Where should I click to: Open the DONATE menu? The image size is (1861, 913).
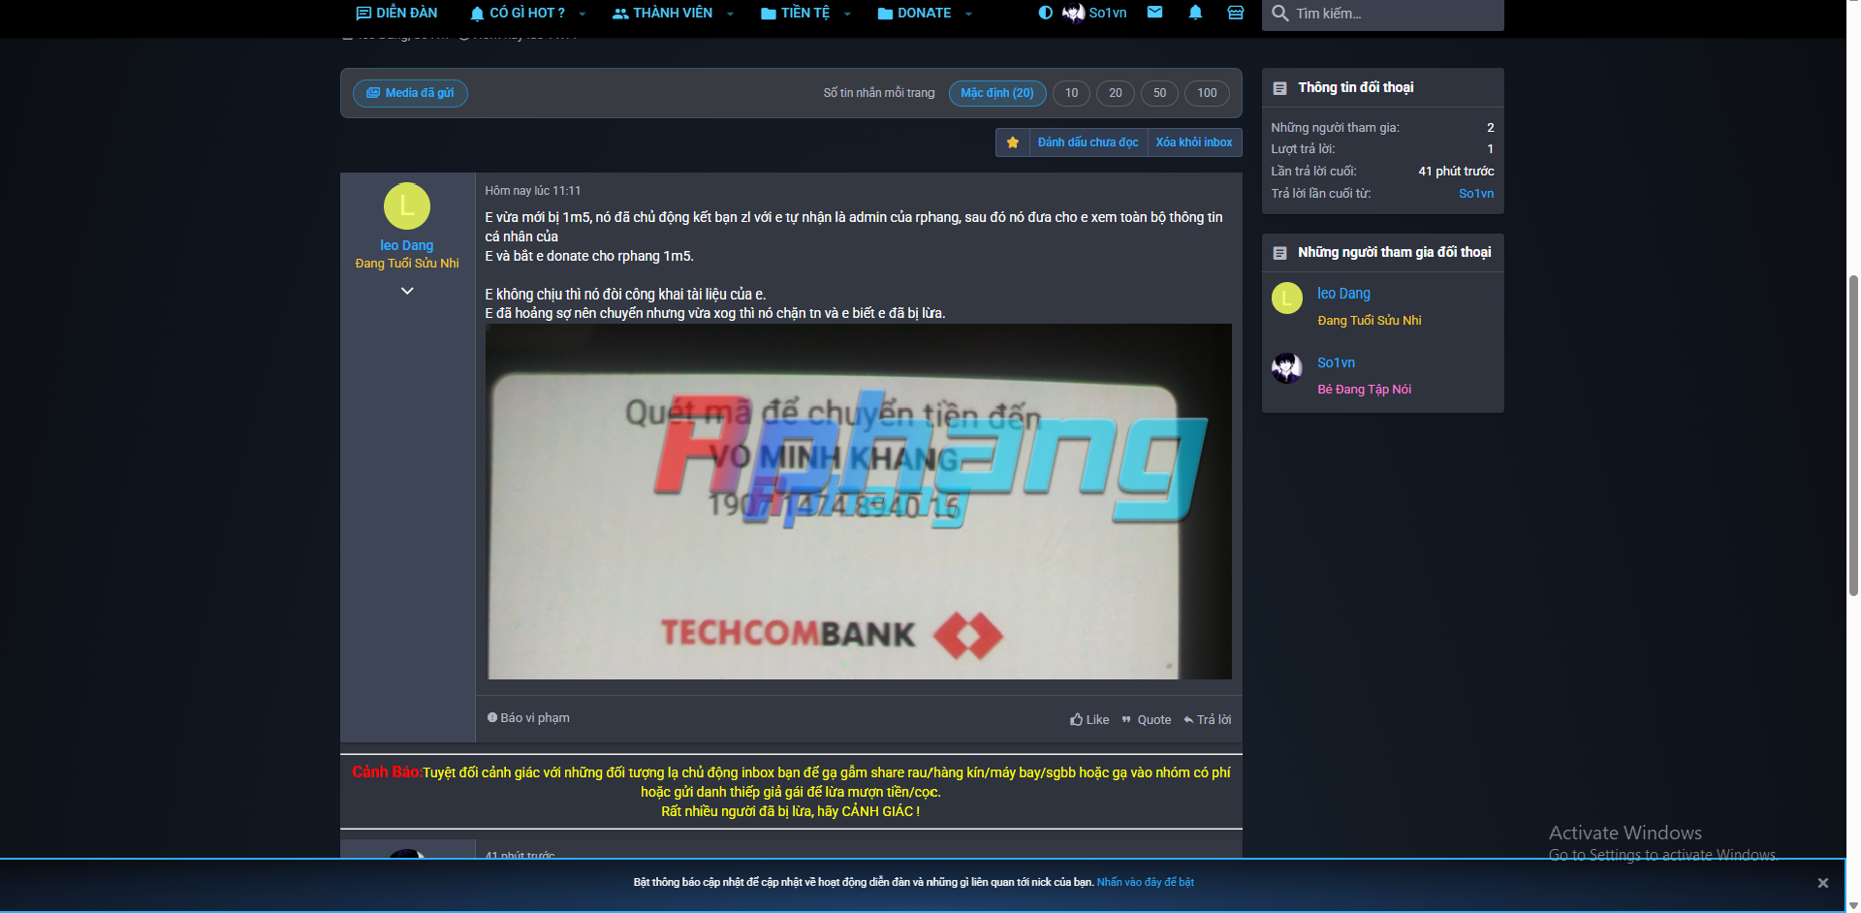(924, 13)
